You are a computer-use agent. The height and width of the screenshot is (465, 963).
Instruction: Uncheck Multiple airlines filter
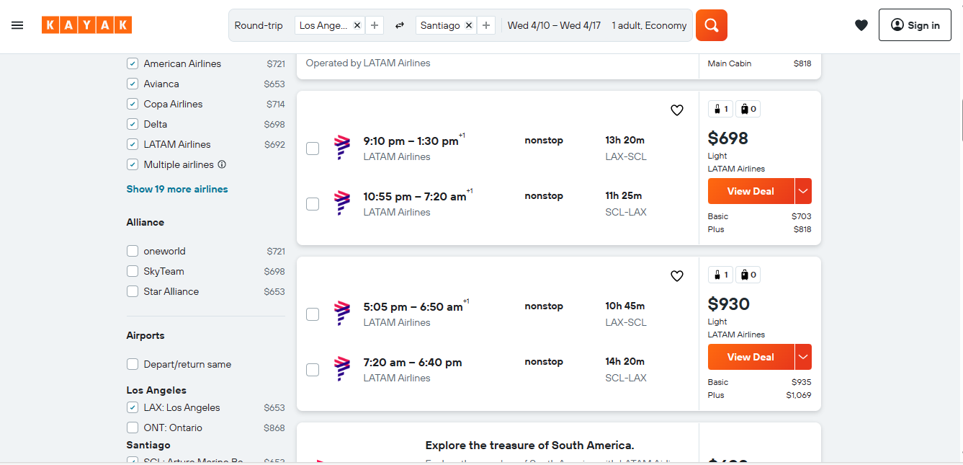(x=133, y=164)
